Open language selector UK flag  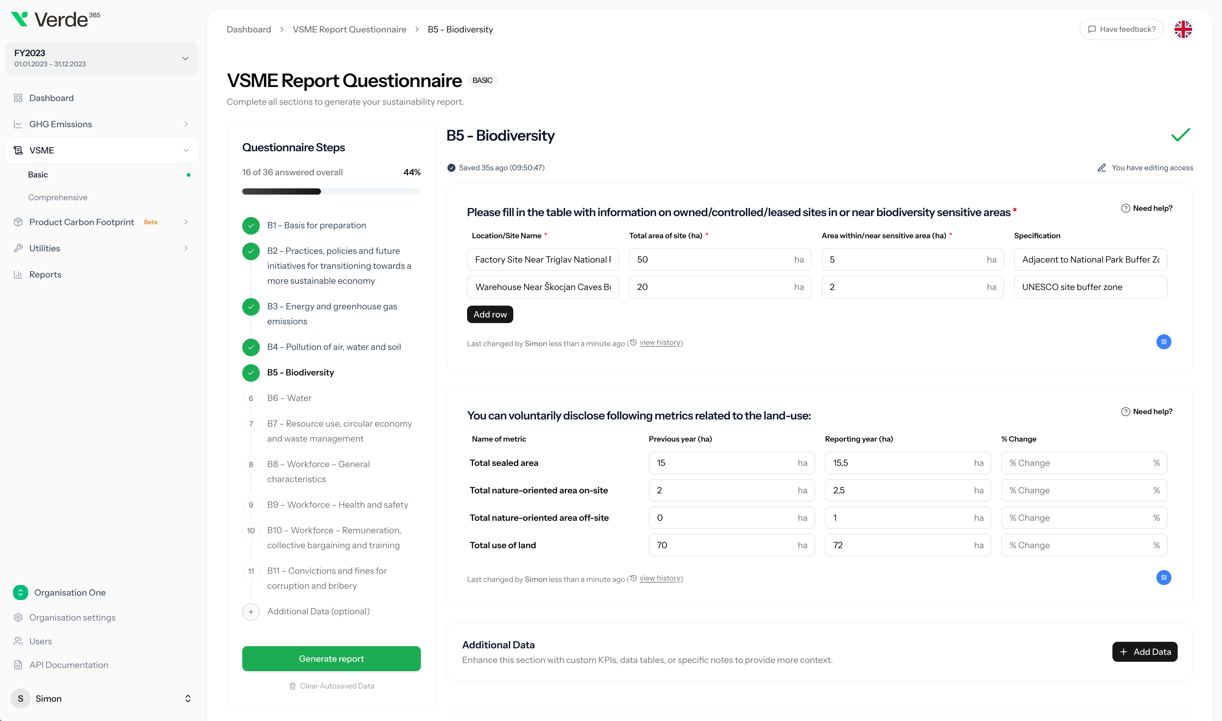(1183, 29)
